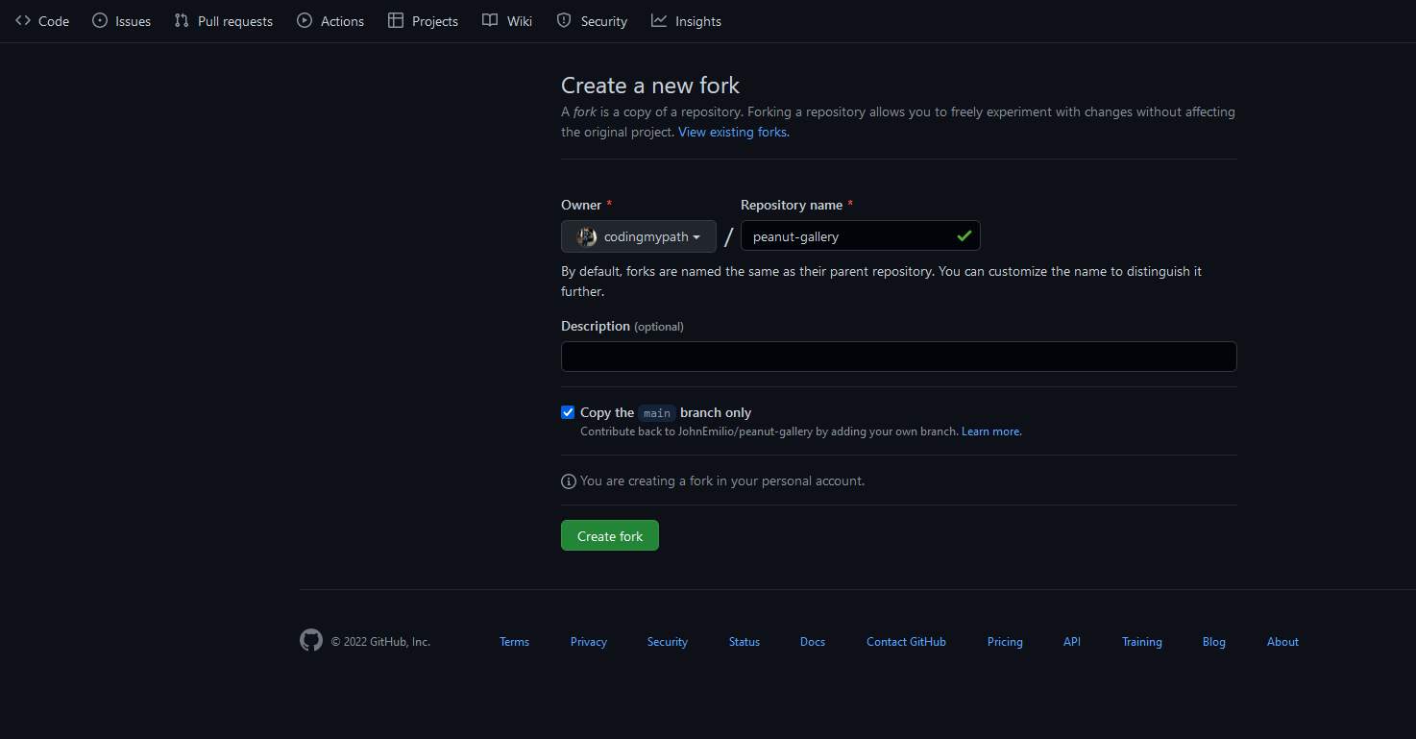Viewport: 1416px width, 739px height.
Task: Focus the Description text field
Action: pos(898,357)
